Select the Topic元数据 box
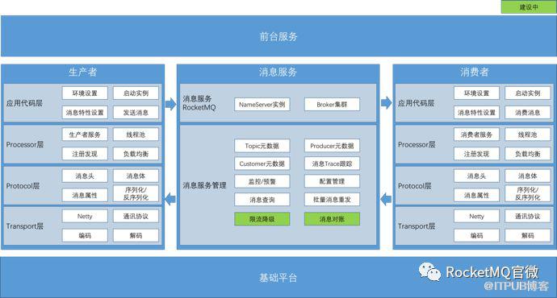The width and height of the screenshot is (557, 298). click(x=262, y=146)
